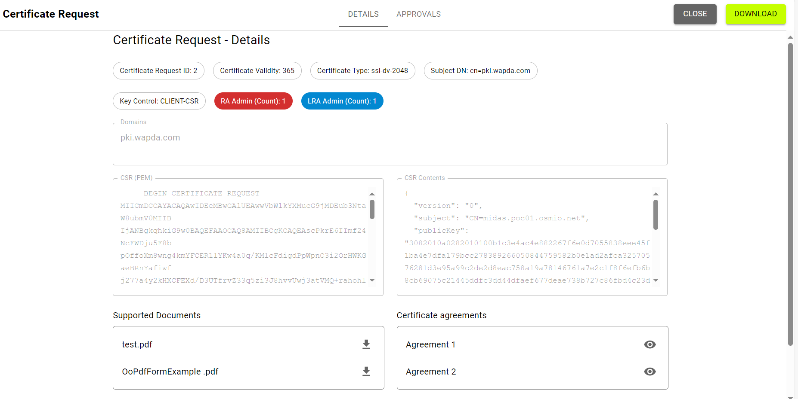The width and height of the screenshot is (798, 399).
Task: Click CSR Contents scrollbar down arrow
Action: click(656, 280)
